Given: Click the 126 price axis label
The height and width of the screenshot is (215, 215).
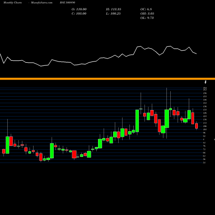Looking at the screenshot, I should [x=205, y=113].
